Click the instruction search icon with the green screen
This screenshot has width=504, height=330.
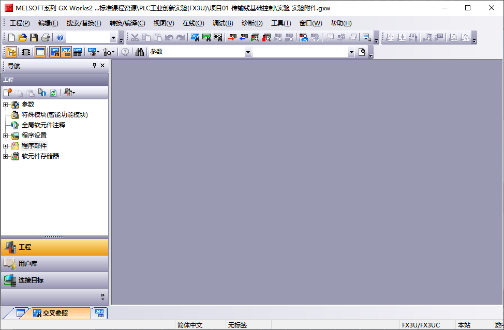click(206, 38)
